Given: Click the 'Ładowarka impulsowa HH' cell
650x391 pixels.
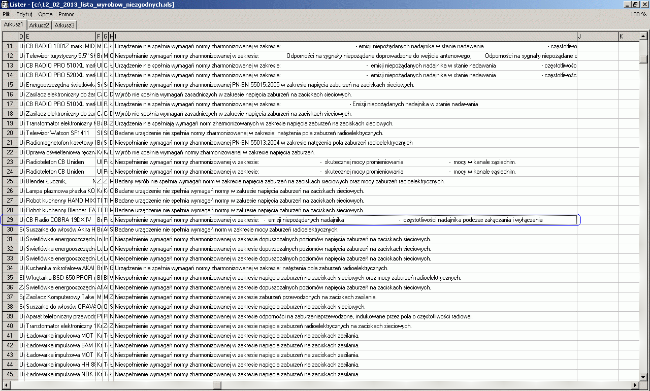Looking at the screenshot, I should pyautogui.click(x=60, y=365).
